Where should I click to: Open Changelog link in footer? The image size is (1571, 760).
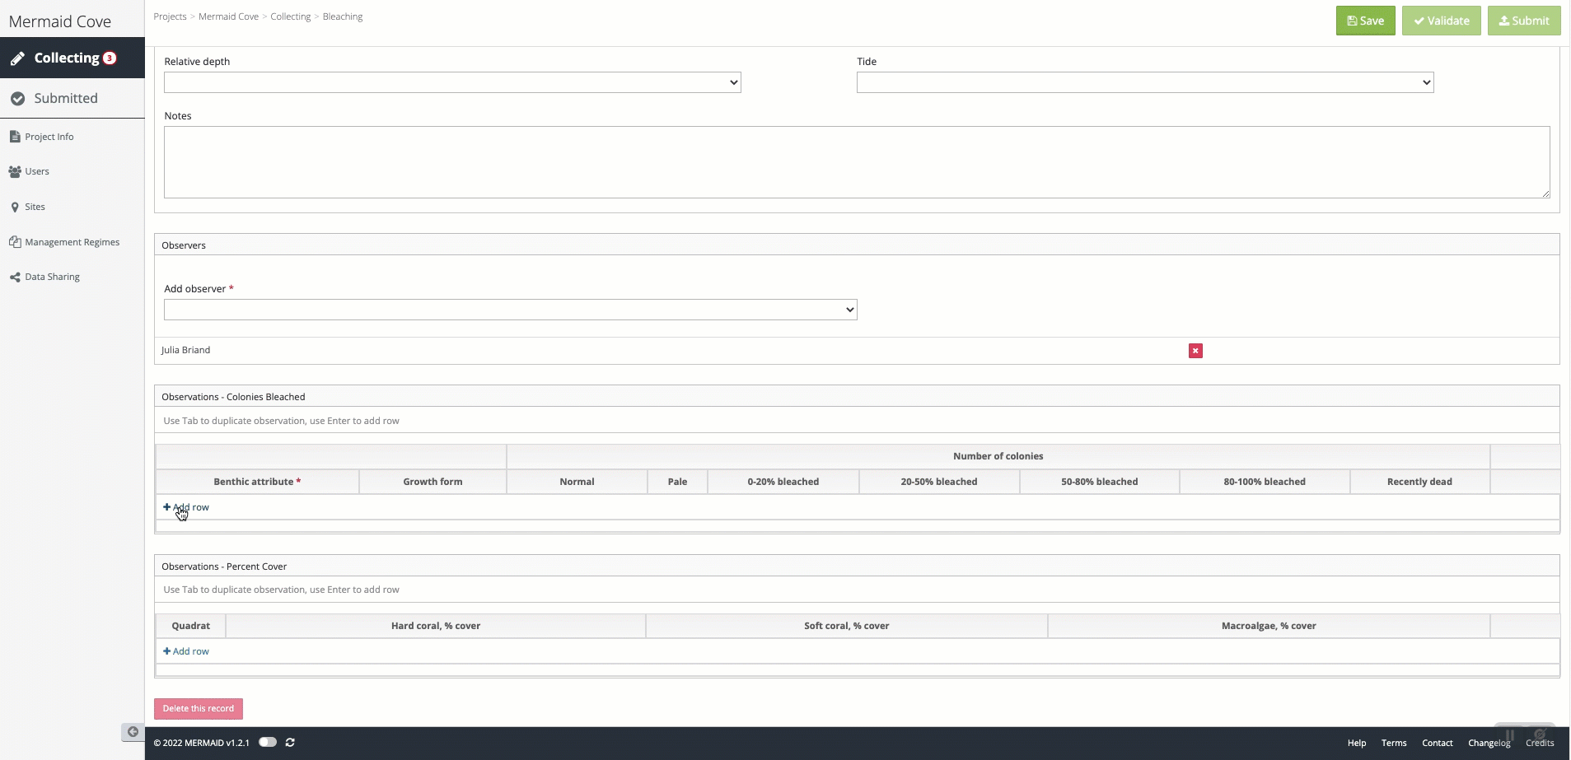[1489, 743]
